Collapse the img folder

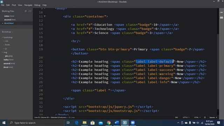[x=2, y=52]
